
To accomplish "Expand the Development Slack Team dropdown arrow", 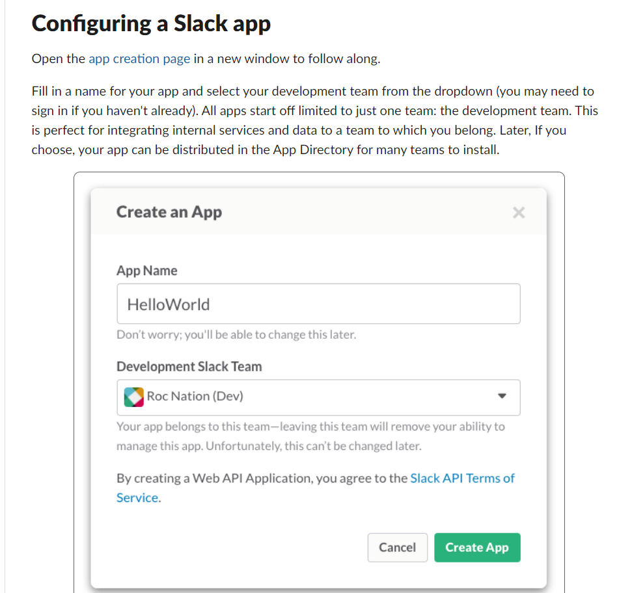I will [502, 395].
